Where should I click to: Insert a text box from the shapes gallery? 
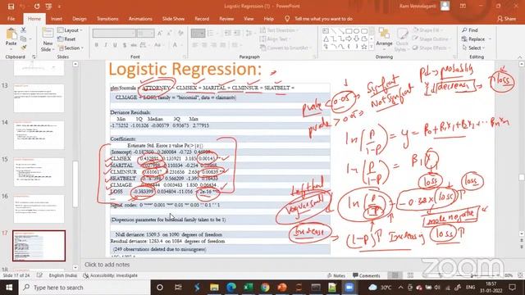(326, 31)
